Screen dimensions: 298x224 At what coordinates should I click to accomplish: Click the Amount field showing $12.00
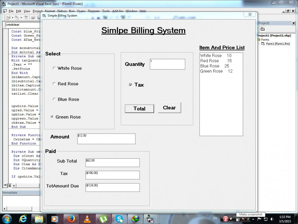pos(106,139)
